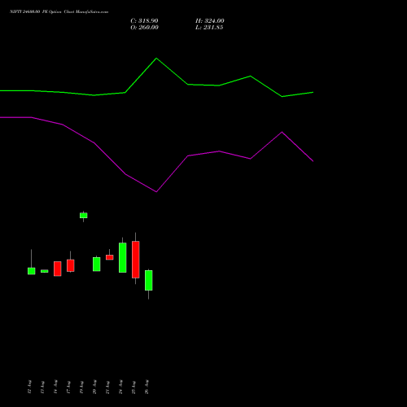Select the 17 Aug date label

click(x=68, y=387)
